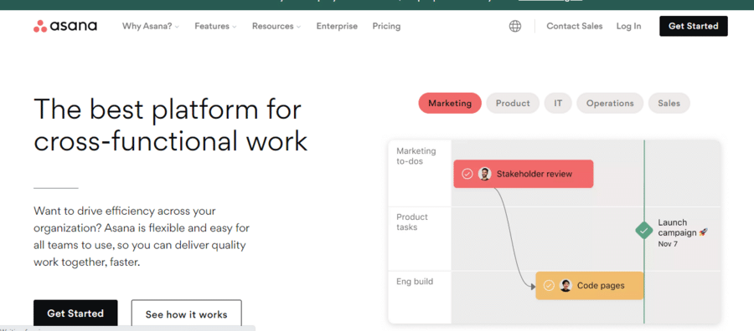This screenshot has height=331, width=754.
Task: Click the Code pages task card
Action: 589,285
